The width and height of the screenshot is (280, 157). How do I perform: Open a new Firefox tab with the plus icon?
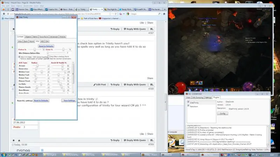pos(164,9)
